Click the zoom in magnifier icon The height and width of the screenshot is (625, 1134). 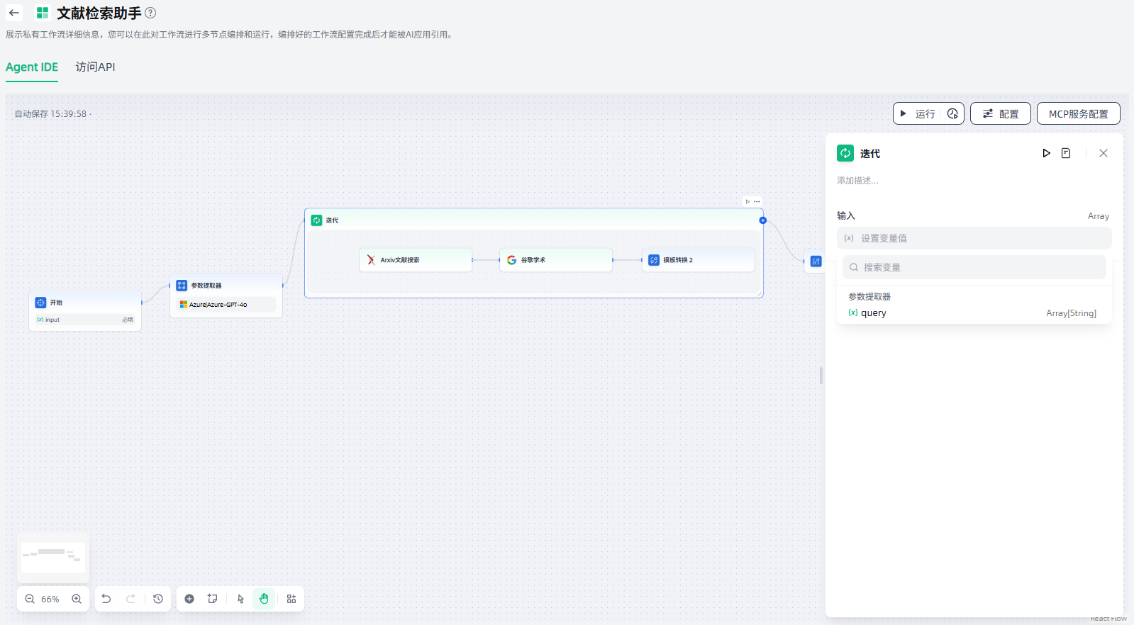point(77,599)
